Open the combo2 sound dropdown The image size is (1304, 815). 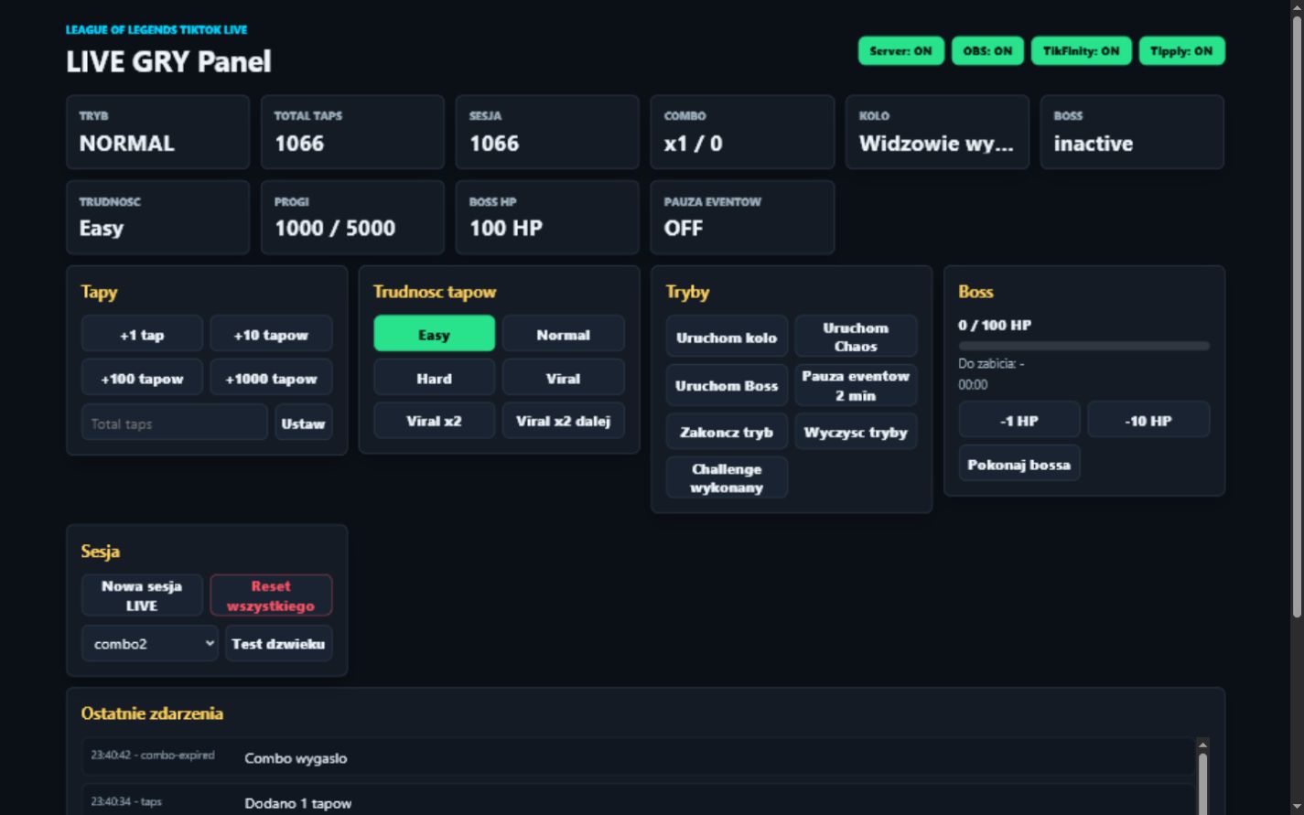(150, 644)
